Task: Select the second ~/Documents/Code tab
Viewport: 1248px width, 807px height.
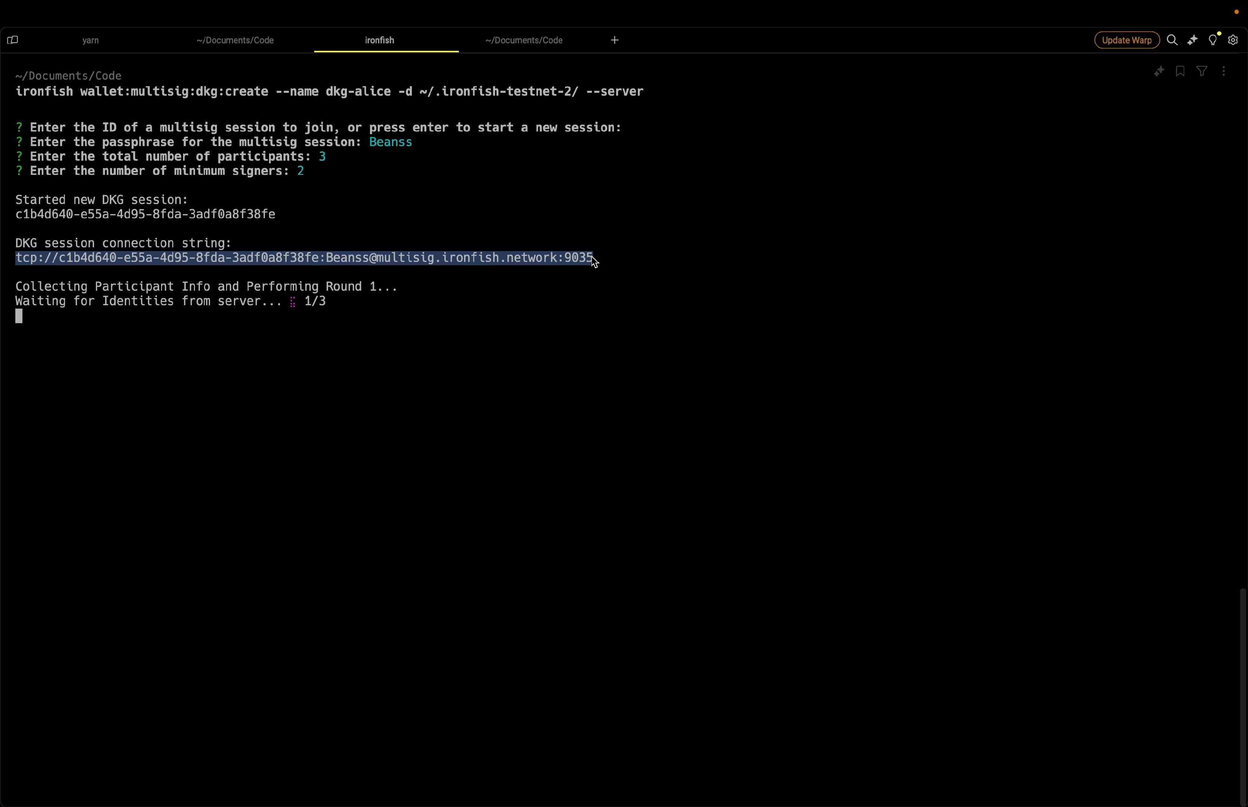Action: (235, 40)
